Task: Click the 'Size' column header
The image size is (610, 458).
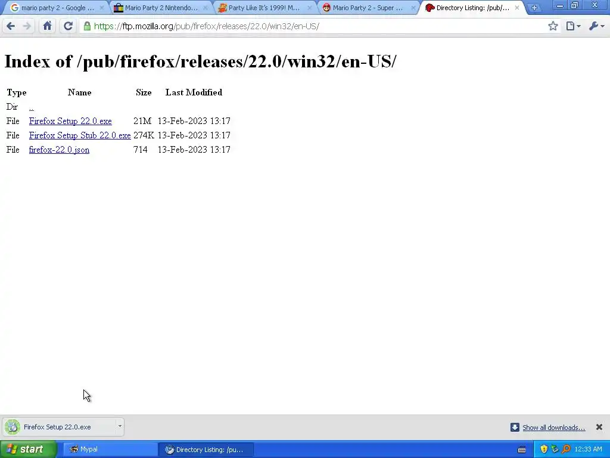Action: pos(144,92)
